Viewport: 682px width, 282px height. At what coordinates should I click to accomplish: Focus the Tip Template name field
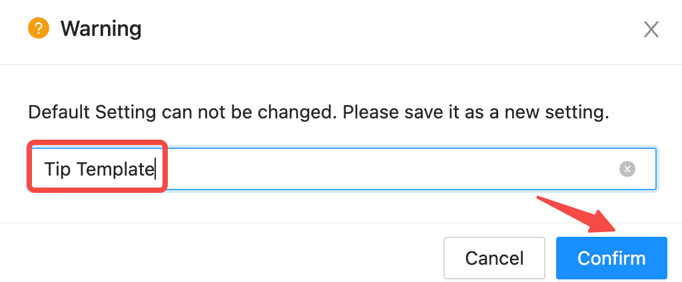coord(342,168)
